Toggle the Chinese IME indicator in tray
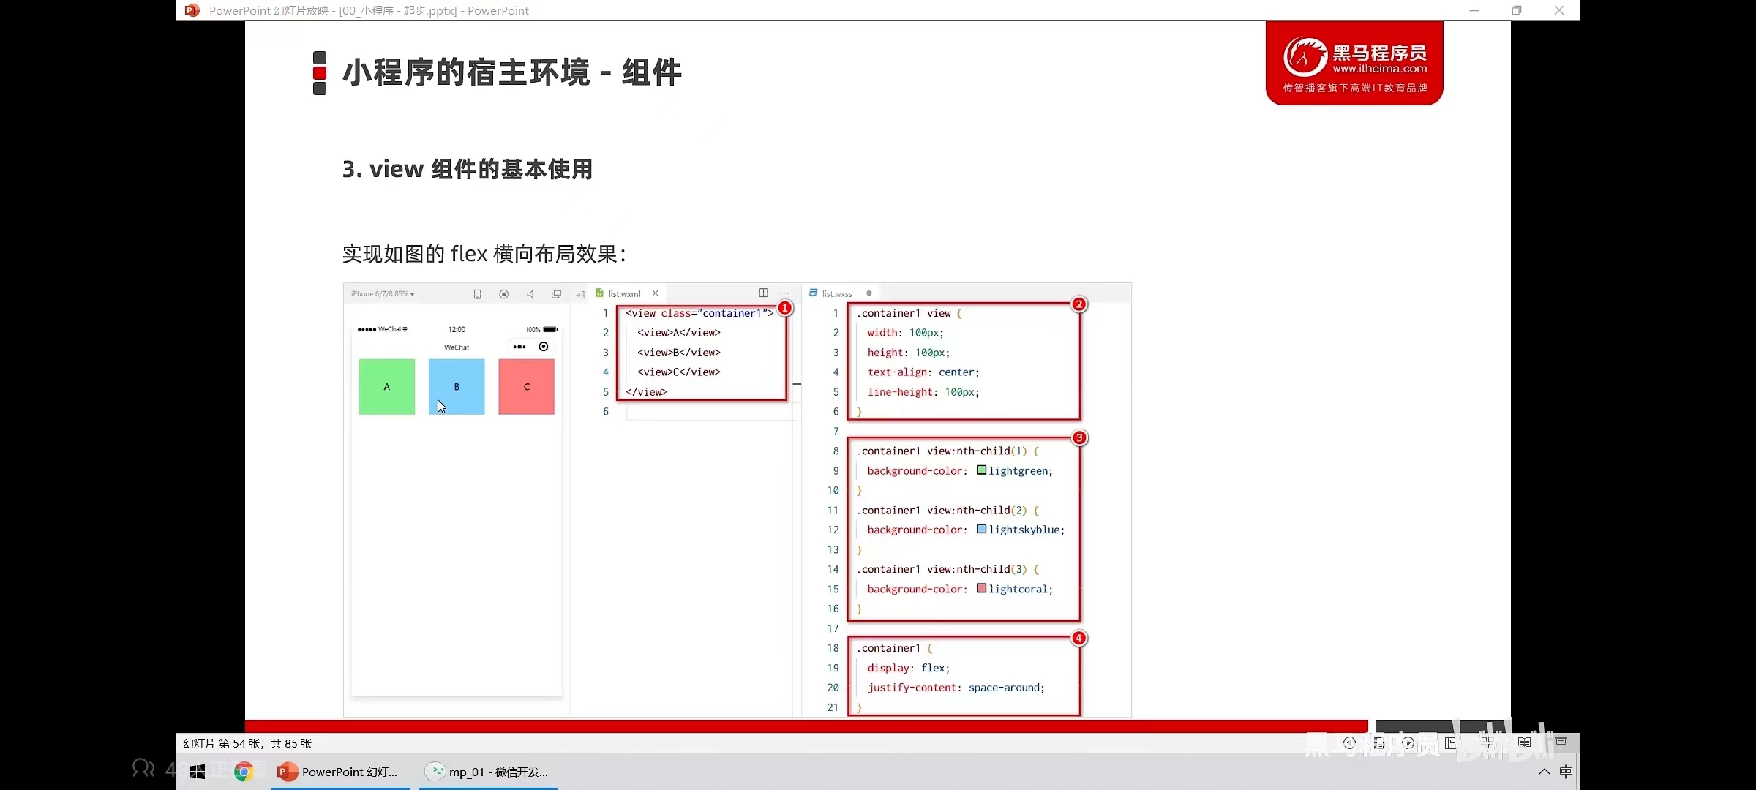 click(1566, 772)
